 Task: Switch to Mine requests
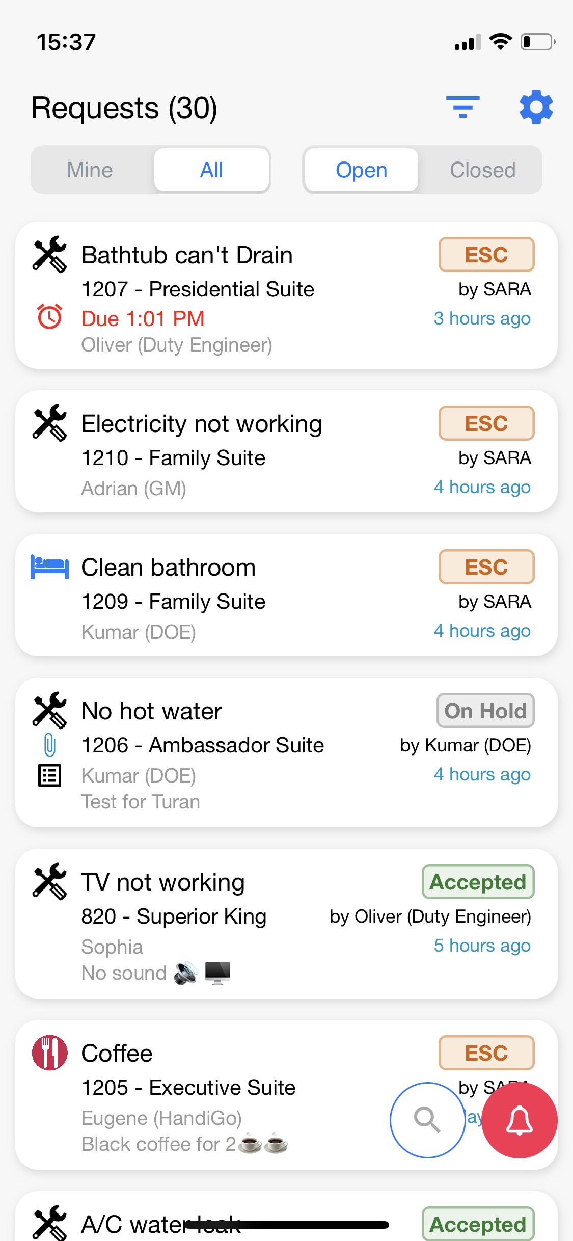90,170
